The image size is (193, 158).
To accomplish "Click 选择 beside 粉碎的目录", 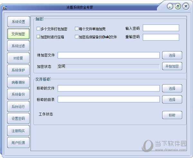I will 172,99.
